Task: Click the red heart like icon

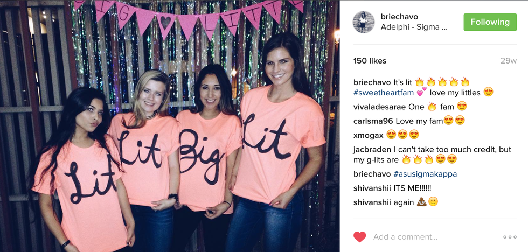Action: 360,237
